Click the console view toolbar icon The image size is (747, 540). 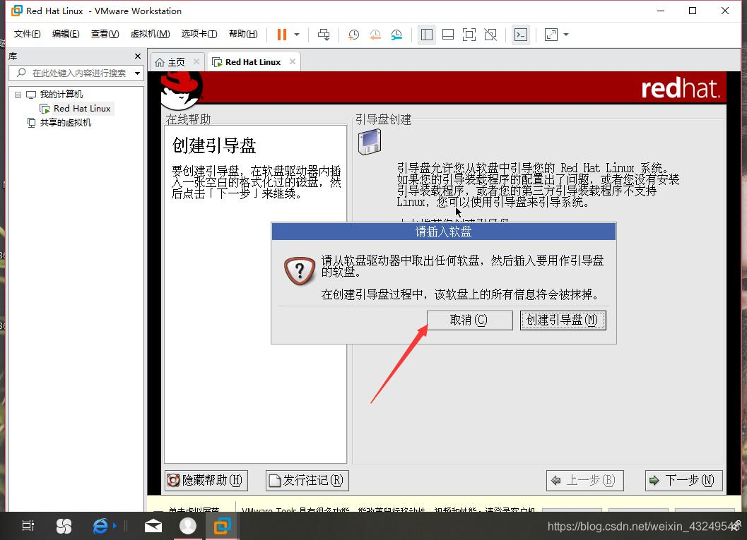(x=521, y=35)
